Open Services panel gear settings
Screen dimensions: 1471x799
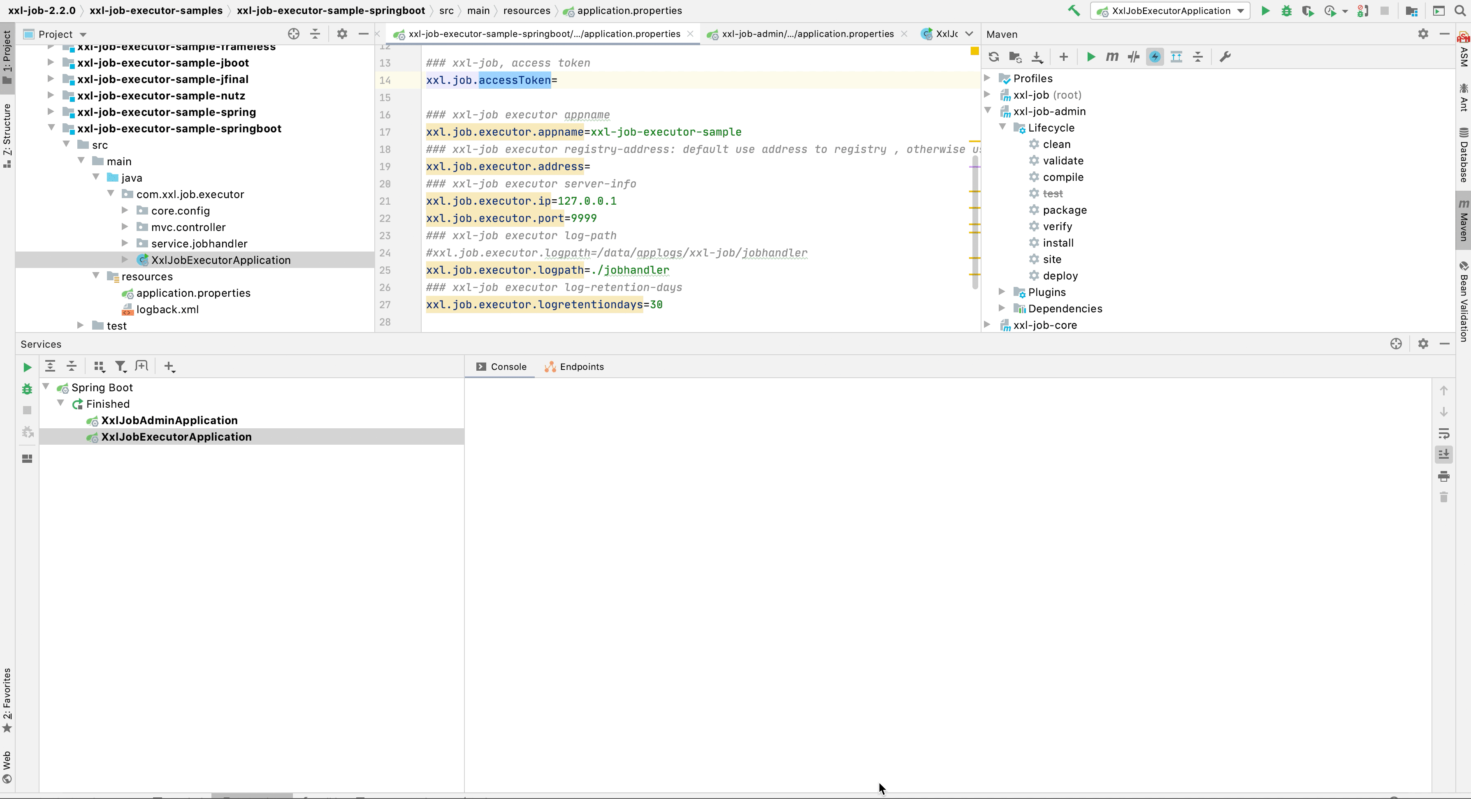(x=1423, y=344)
